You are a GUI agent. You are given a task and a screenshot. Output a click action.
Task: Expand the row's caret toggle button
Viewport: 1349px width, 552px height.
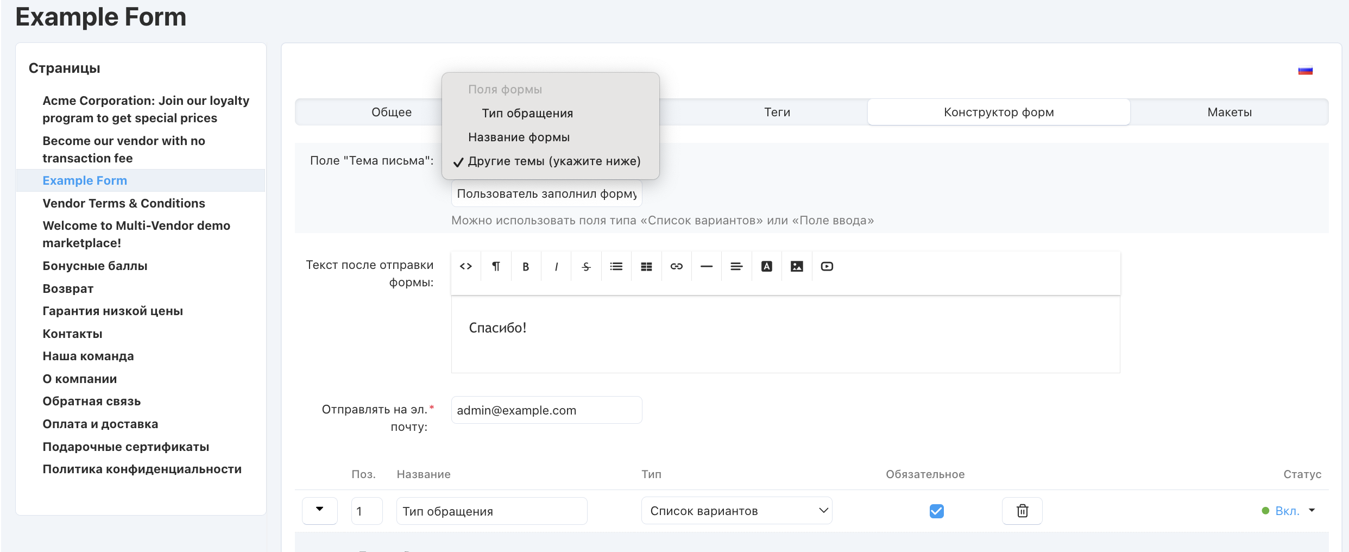click(320, 510)
